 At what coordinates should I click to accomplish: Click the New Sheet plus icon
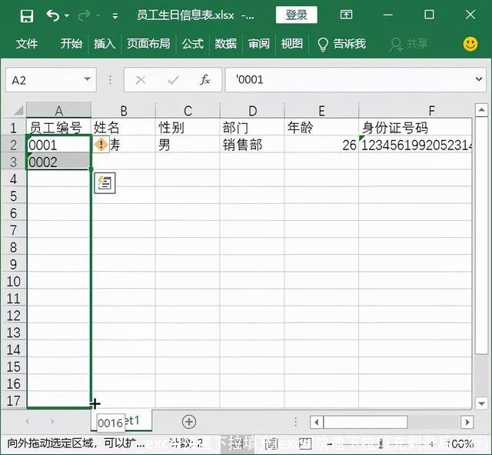(x=189, y=422)
